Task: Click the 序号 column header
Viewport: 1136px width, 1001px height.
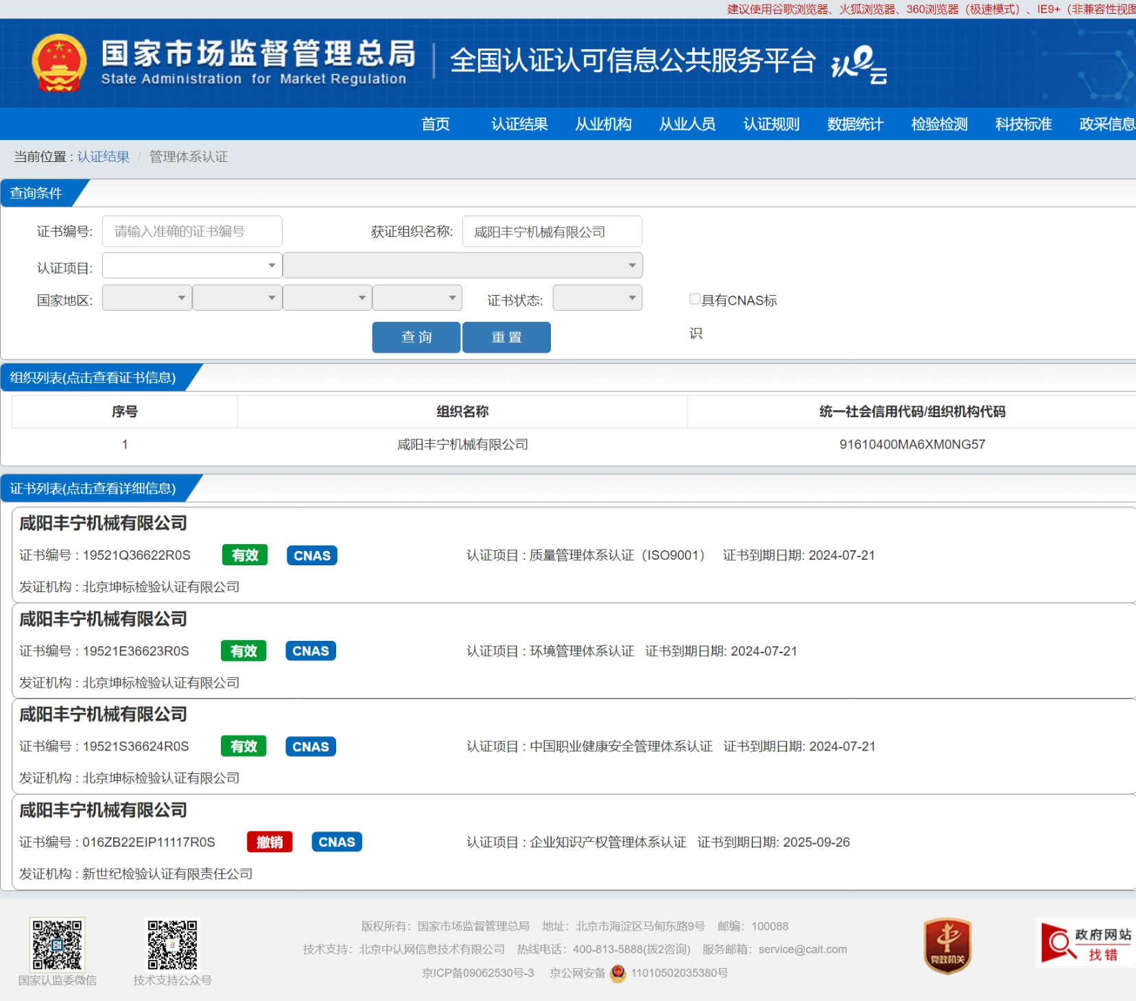Action: [x=125, y=411]
